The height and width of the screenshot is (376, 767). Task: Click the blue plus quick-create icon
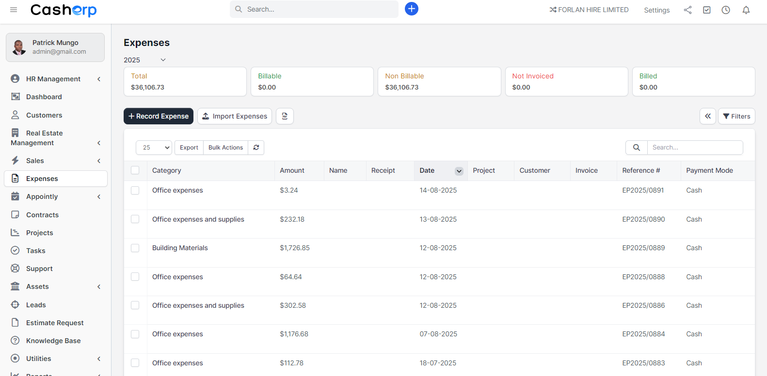pyautogui.click(x=411, y=9)
